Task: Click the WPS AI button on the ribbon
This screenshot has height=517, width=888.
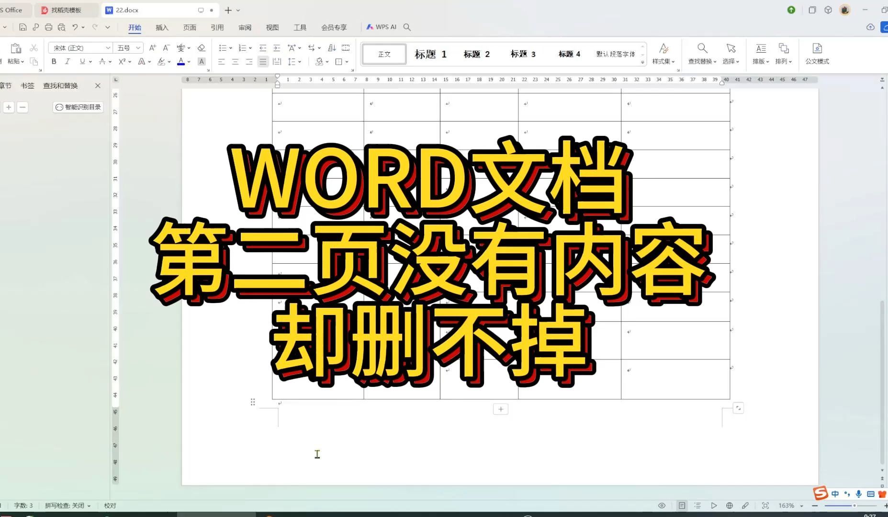Action: tap(381, 27)
